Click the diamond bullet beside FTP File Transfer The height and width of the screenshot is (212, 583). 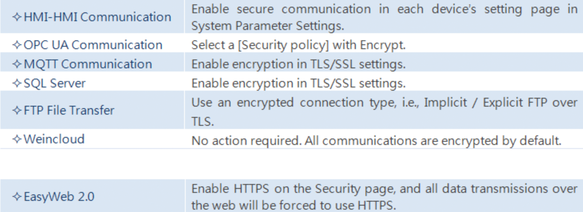click(x=17, y=111)
